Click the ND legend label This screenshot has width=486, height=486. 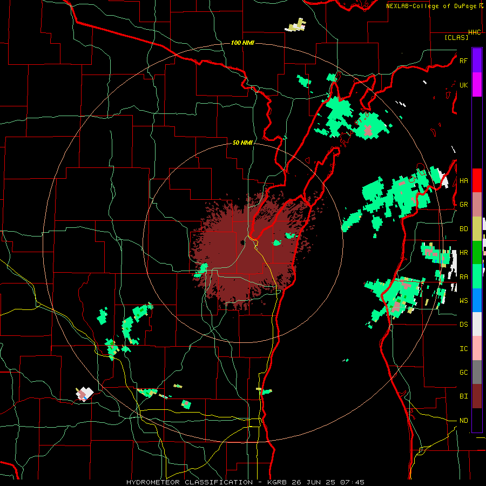pos(463,420)
